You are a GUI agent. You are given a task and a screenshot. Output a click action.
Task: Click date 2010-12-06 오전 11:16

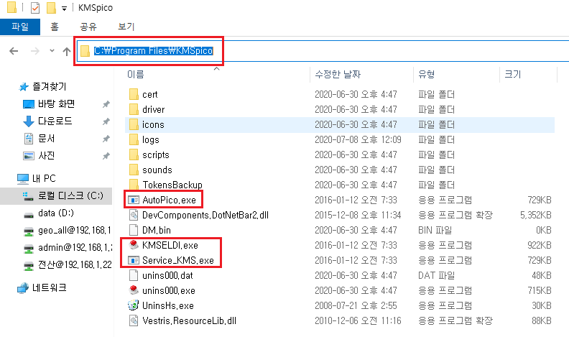[x=358, y=320]
